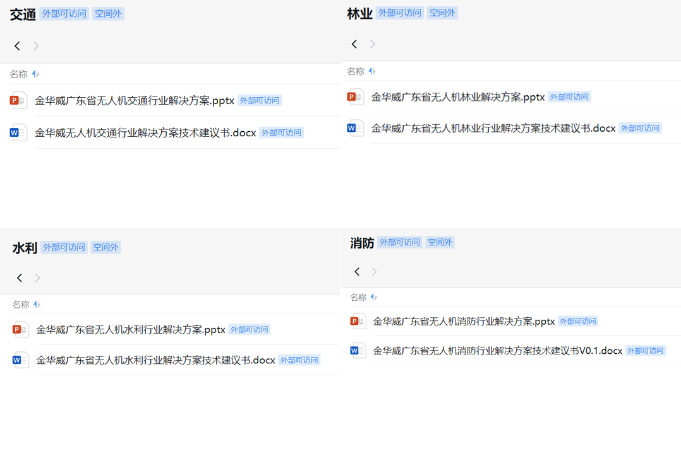Click PowerPoint icon of 消防行业解决方案.pptx
The width and height of the screenshot is (681, 456).
(x=358, y=321)
